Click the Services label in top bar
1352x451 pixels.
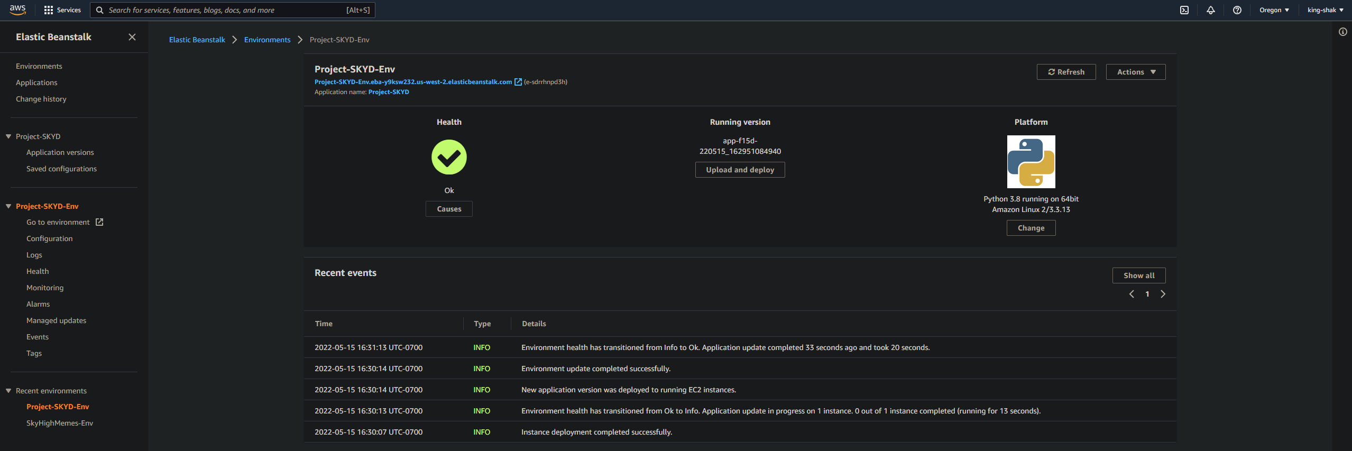[x=69, y=10]
